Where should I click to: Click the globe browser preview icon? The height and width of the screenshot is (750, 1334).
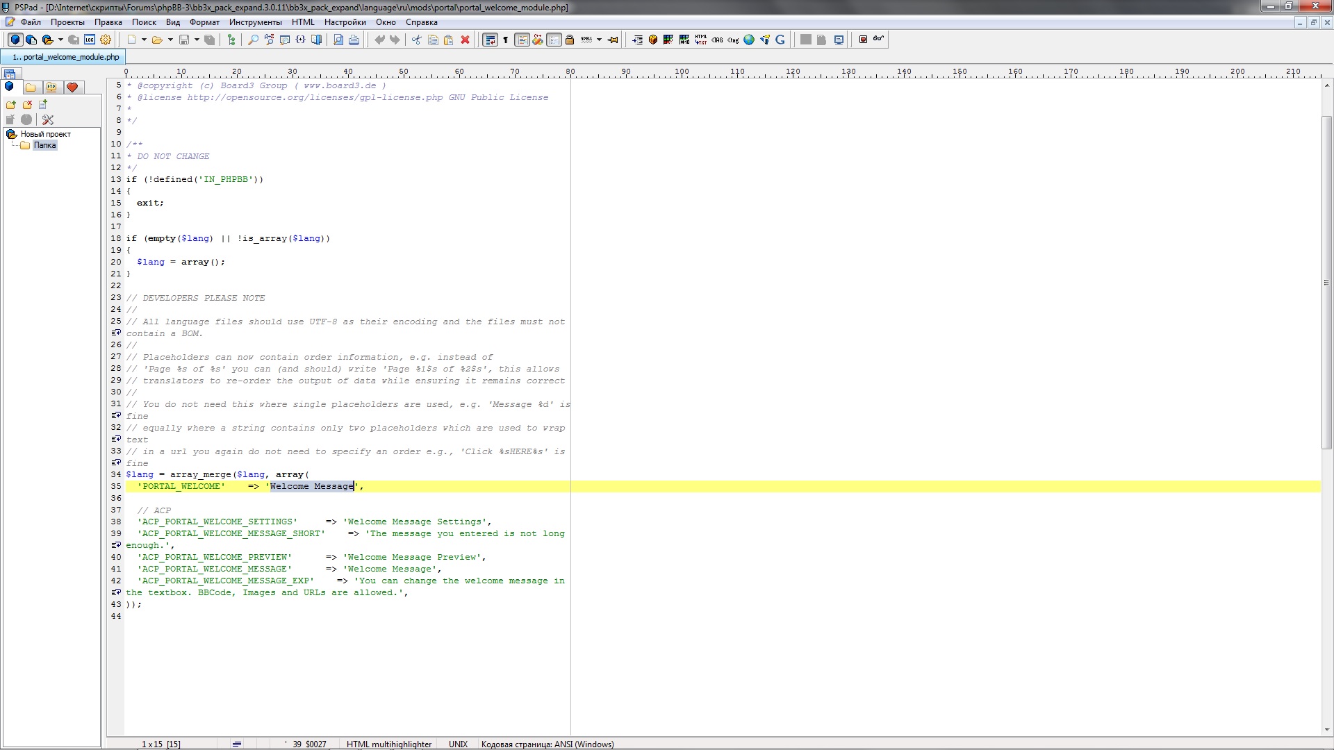point(749,40)
